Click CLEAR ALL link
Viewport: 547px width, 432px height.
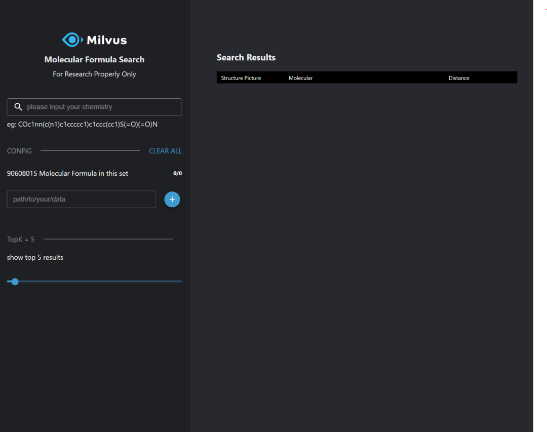pyautogui.click(x=165, y=151)
